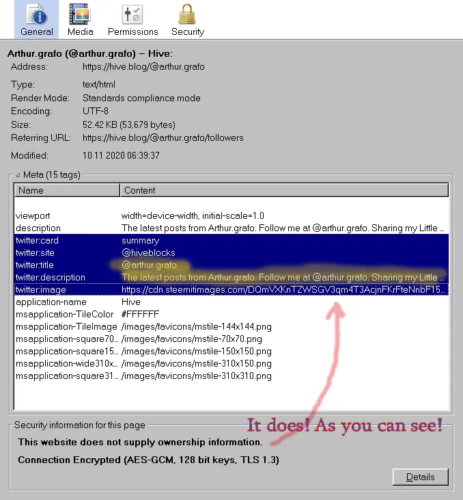Select the msapplication-TileColor row

point(231,314)
